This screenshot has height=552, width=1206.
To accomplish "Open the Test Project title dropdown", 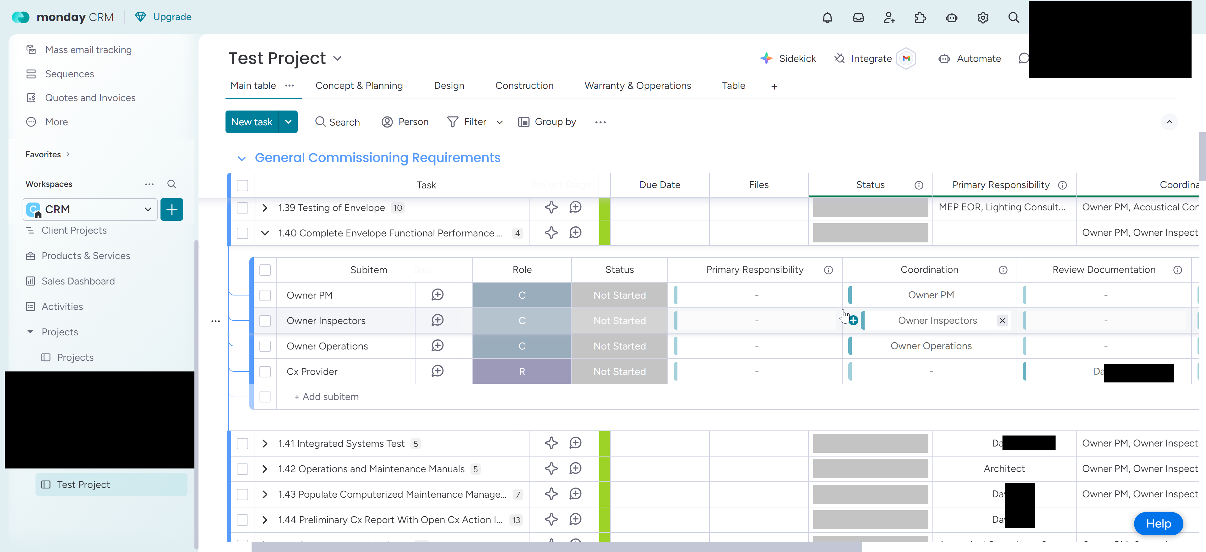I will coord(337,58).
